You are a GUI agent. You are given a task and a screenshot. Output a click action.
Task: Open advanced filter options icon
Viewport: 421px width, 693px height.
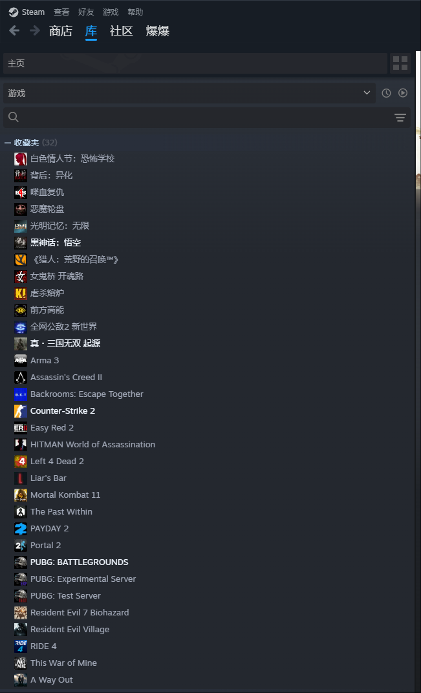[400, 117]
